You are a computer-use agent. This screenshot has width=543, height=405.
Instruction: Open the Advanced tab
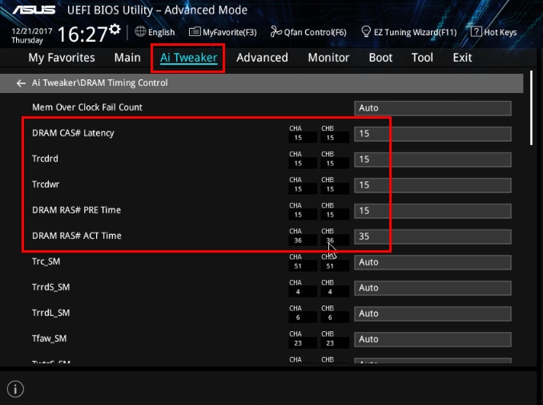[x=262, y=58]
